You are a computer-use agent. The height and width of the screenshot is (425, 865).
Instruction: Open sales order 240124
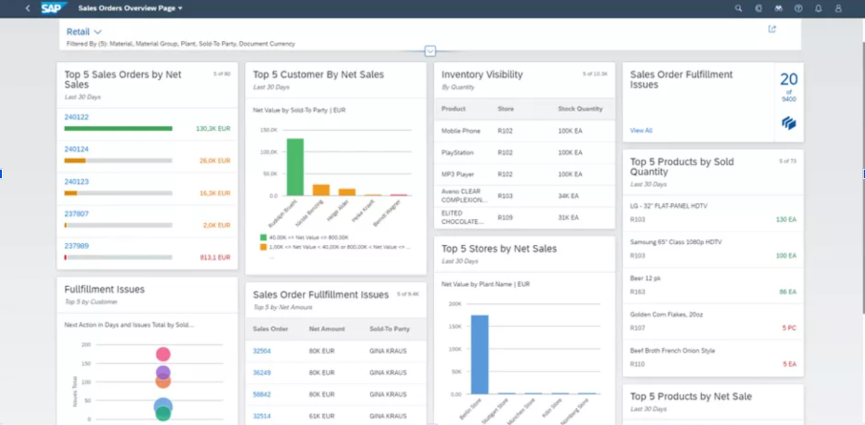tap(76, 149)
